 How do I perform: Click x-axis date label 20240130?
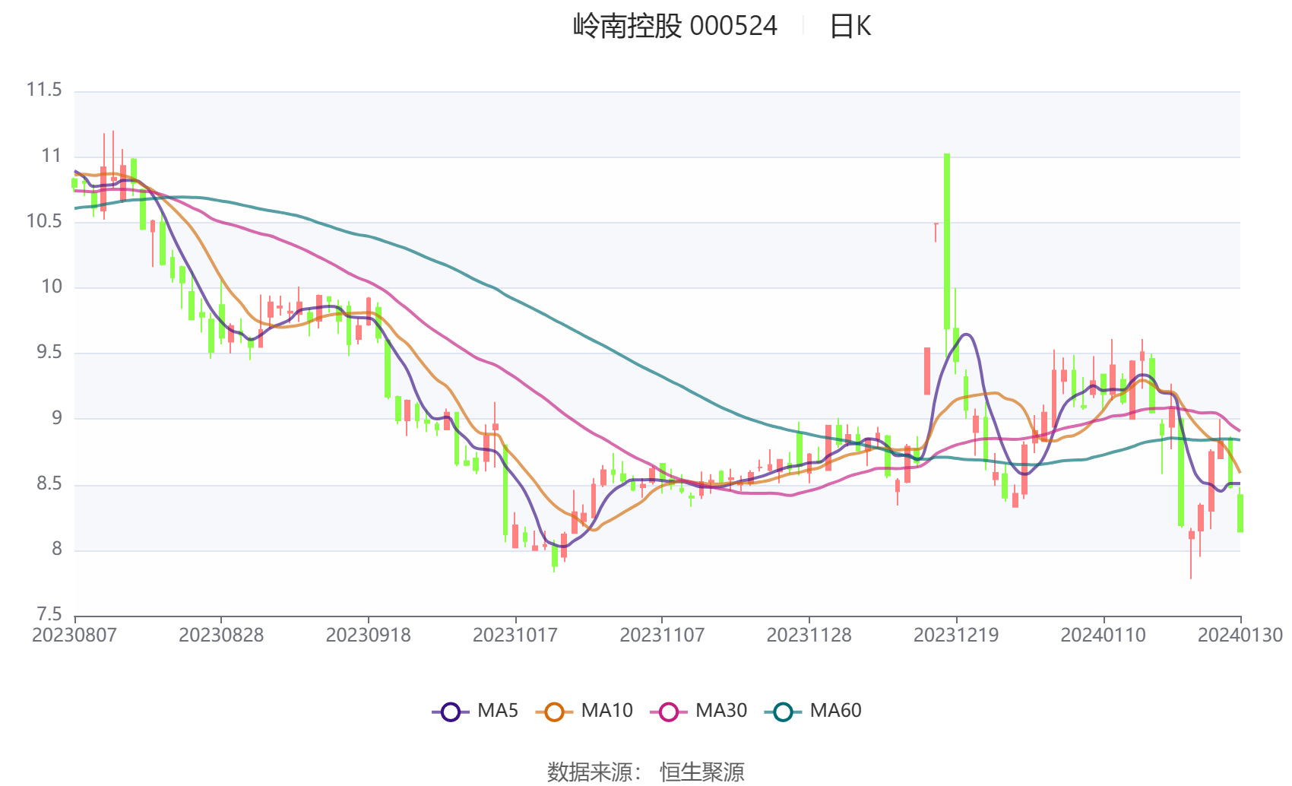pos(1240,635)
